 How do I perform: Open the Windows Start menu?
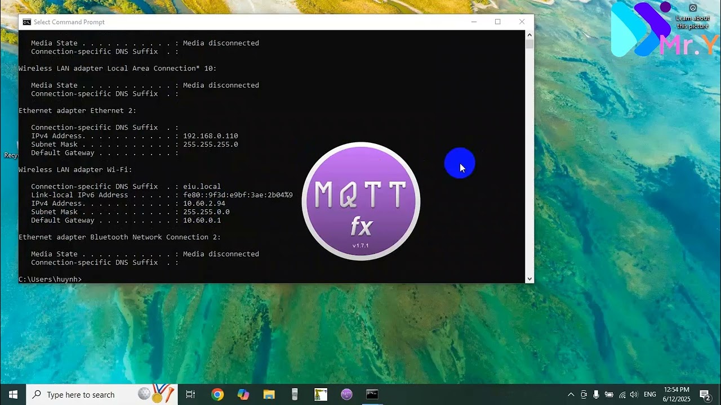click(x=13, y=394)
